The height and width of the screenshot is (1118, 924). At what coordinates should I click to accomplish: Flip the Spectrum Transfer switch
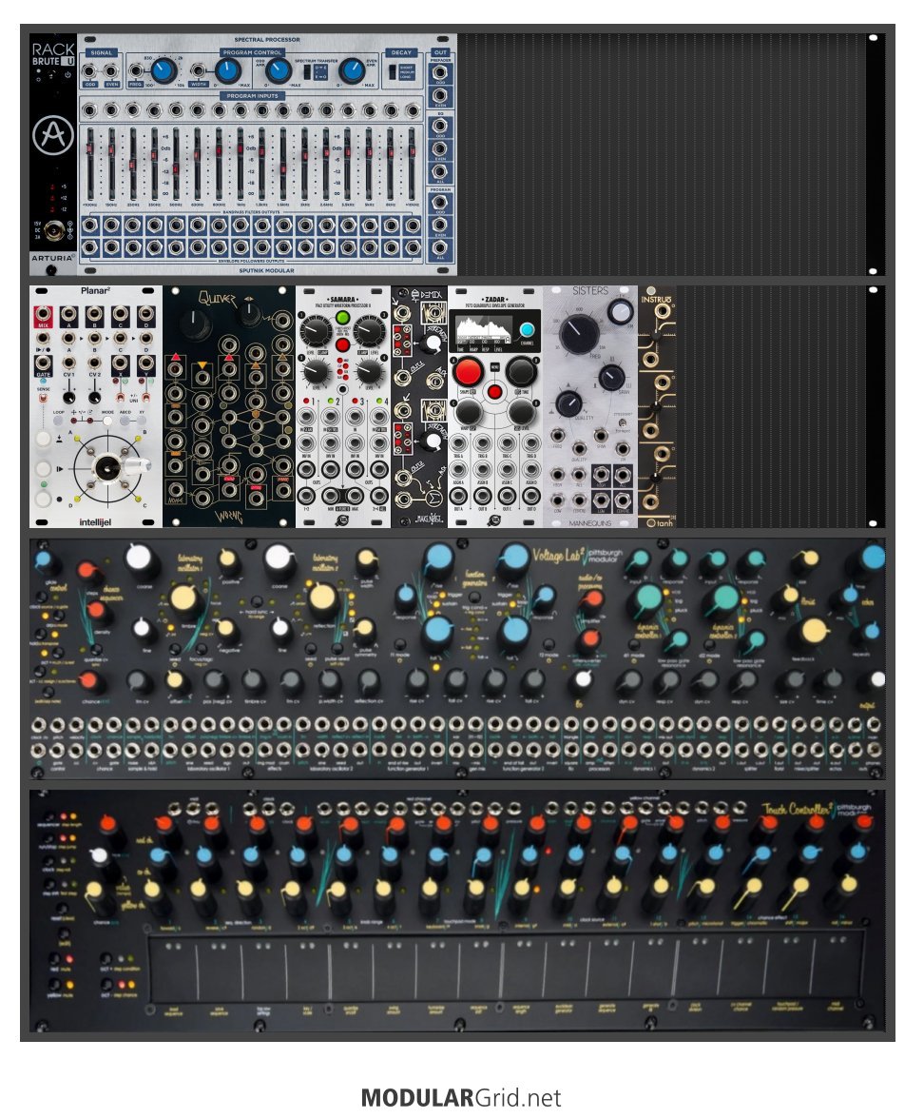pos(308,72)
